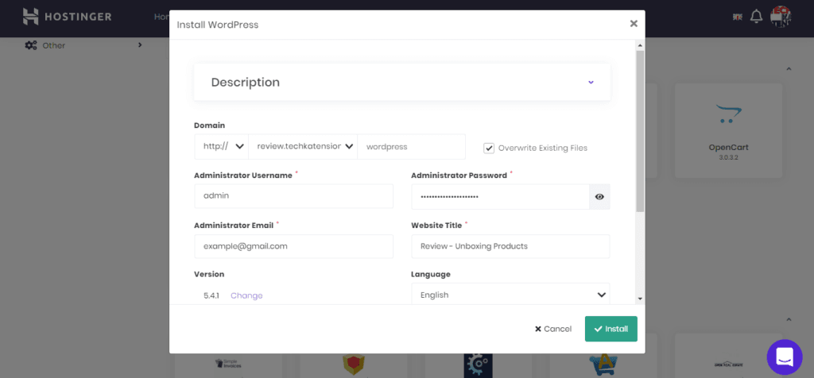Expand the Other sidebar menu item
The width and height of the screenshot is (814, 378).
(83, 45)
